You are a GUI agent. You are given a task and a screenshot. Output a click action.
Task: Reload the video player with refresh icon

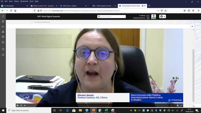[x=21, y=105]
